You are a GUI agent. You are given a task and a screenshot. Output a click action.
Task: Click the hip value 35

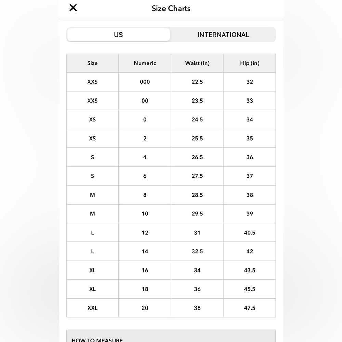click(250, 138)
